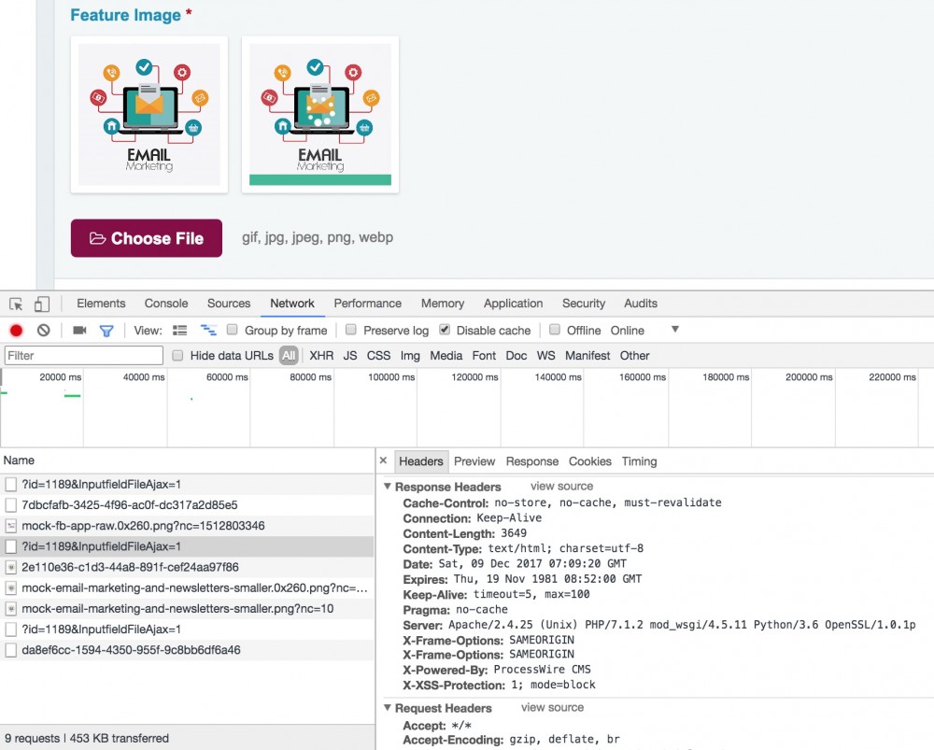Open the network throttling dropdown arrow
The height and width of the screenshot is (750, 934).
pyautogui.click(x=675, y=330)
